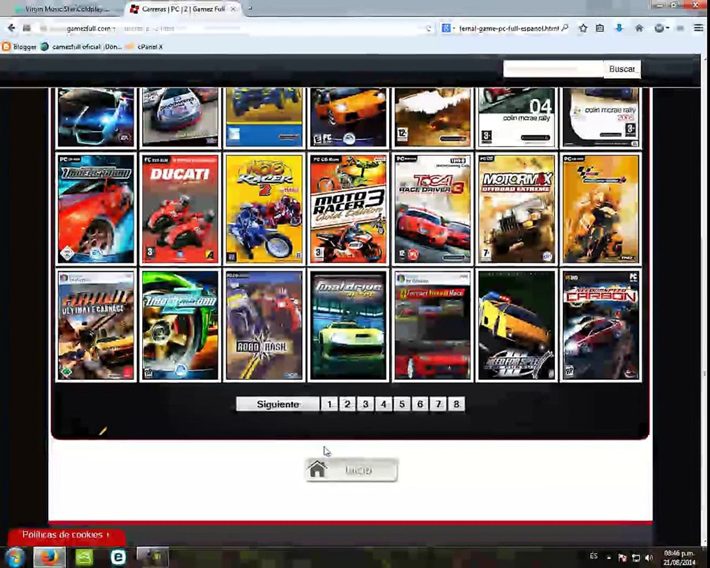The image size is (710, 568).
Task: Open Firefox from the taskbar
Action: click(49, 557)
